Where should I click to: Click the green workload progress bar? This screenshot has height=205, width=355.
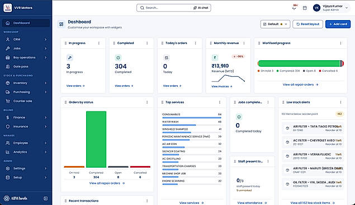pyautogui.click(x=299, y=64)
